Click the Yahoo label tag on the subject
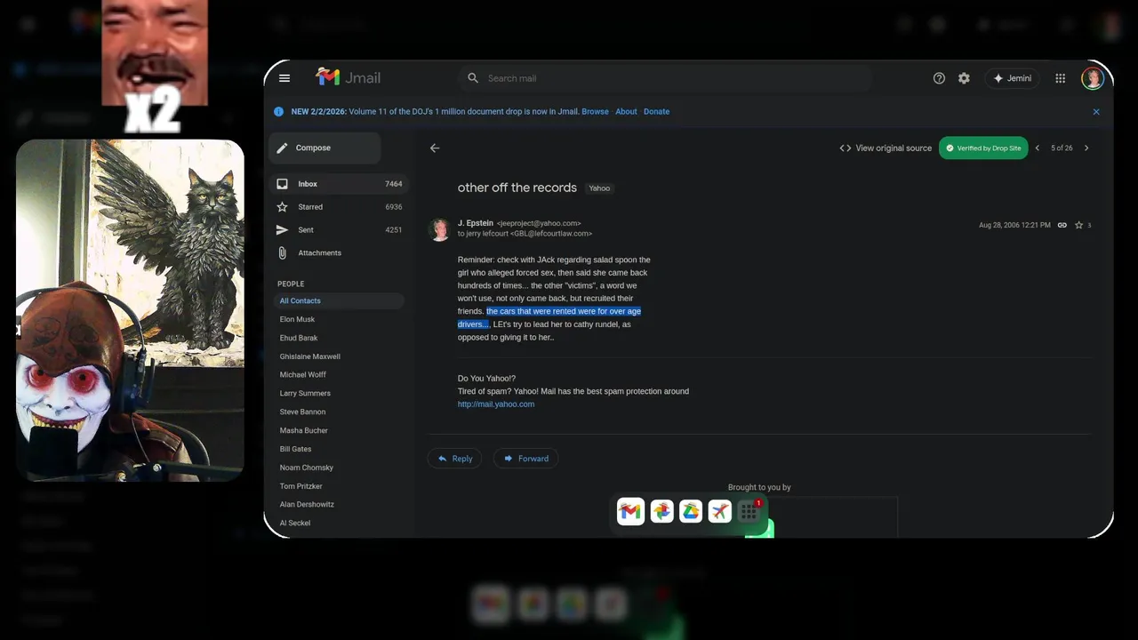 coord(600,188)
